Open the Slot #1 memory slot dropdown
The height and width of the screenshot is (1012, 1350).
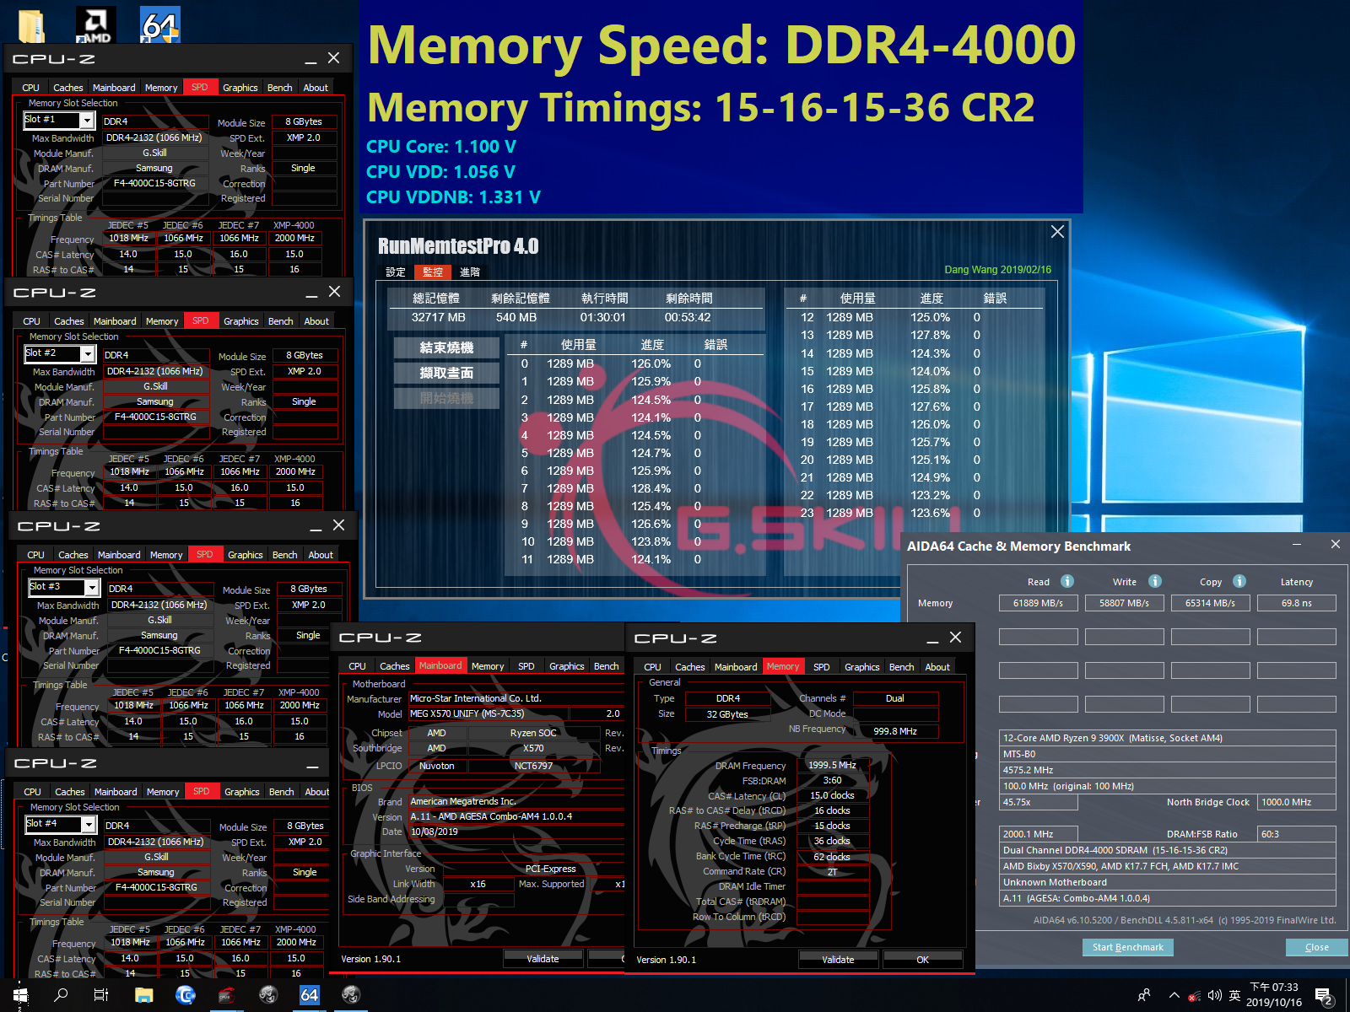tap(87, 120)
